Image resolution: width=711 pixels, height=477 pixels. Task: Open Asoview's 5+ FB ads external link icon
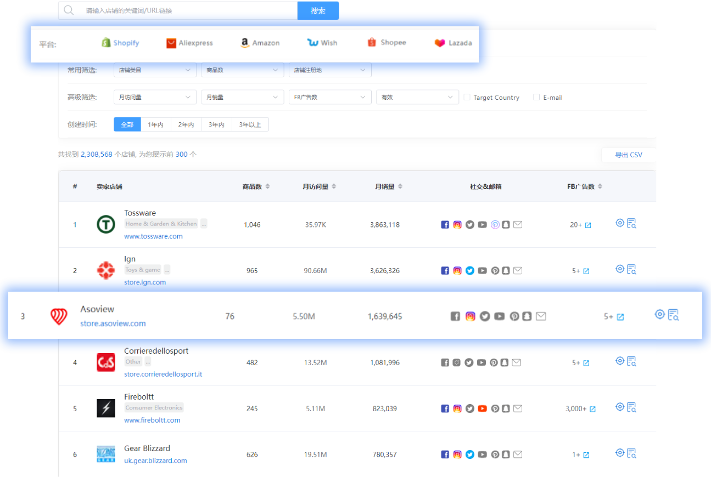click(x=620, y=317)
